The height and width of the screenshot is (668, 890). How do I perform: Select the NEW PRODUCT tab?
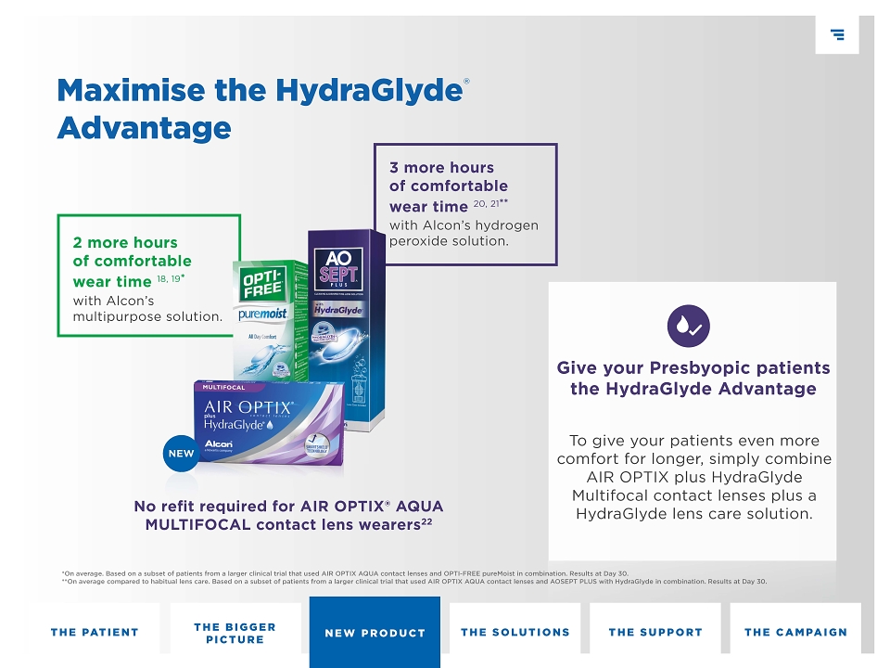(x=375, y=632)
